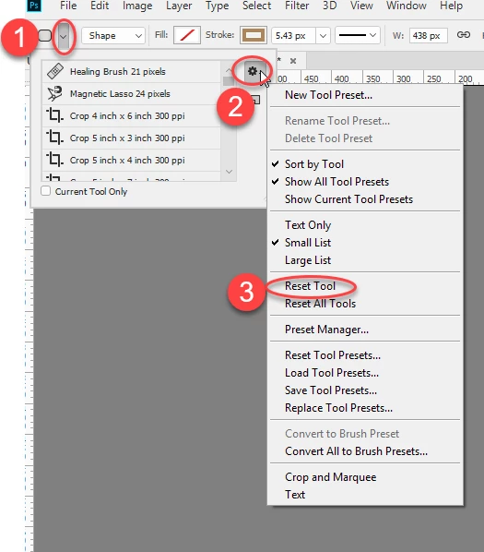Choose New Tool Preset from menu
This screenshot has width=484, height=552.
[x=365, y=95]
